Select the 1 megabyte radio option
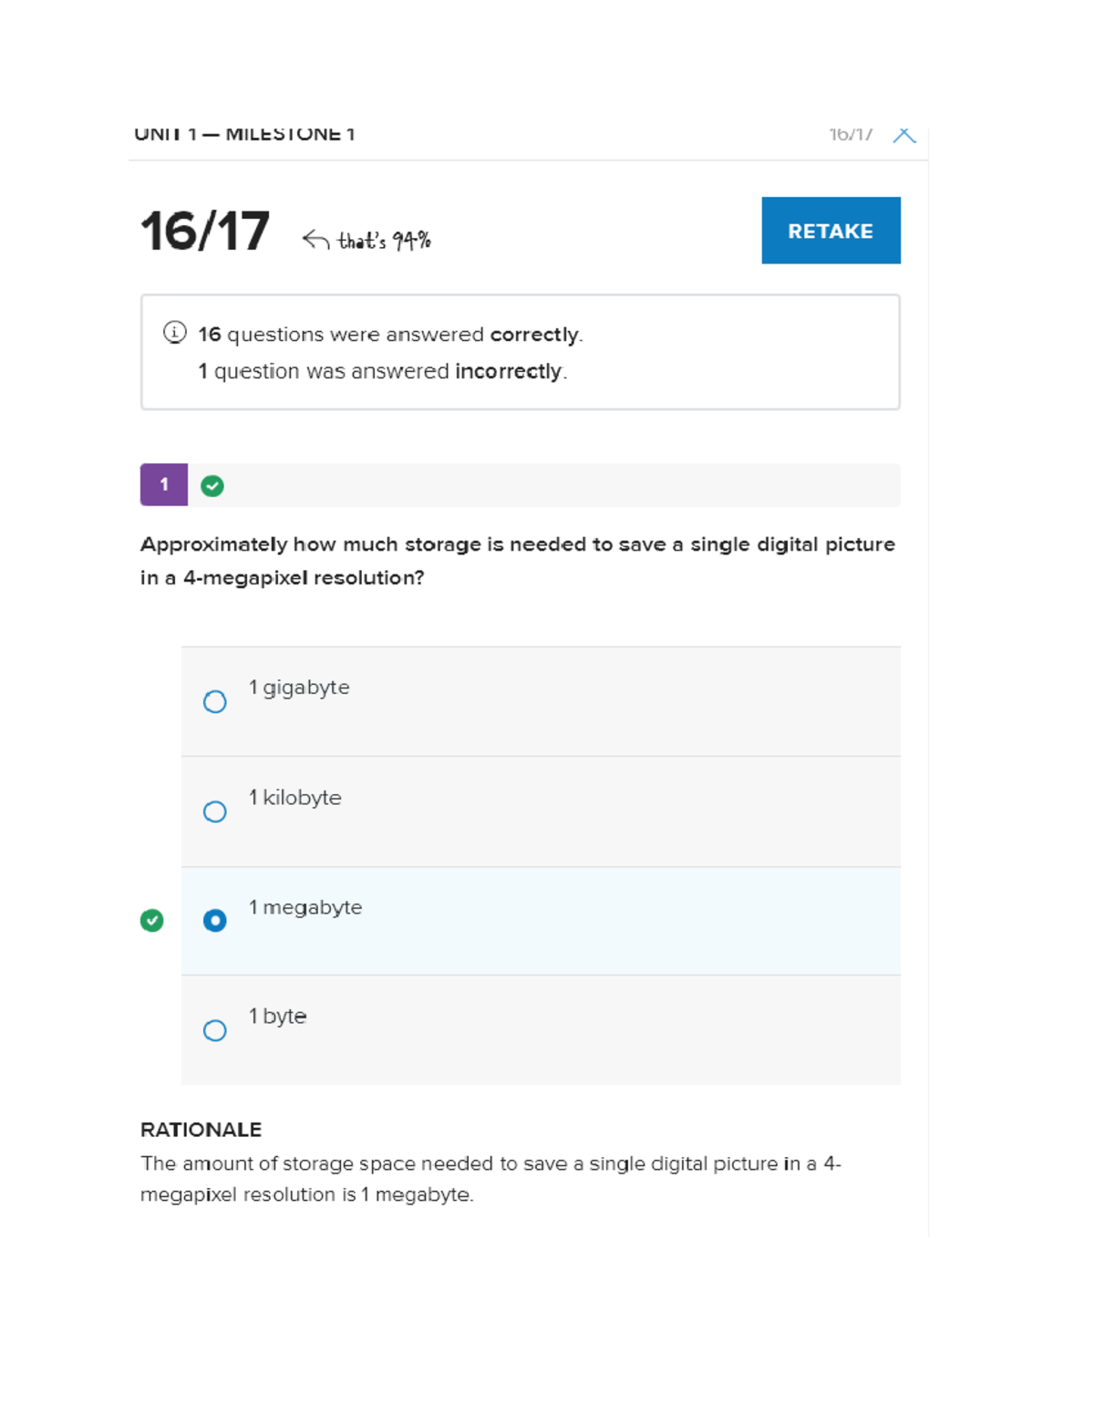Image resolution: width=1094 pixels, height=1416 pixels. pos(214,921)
